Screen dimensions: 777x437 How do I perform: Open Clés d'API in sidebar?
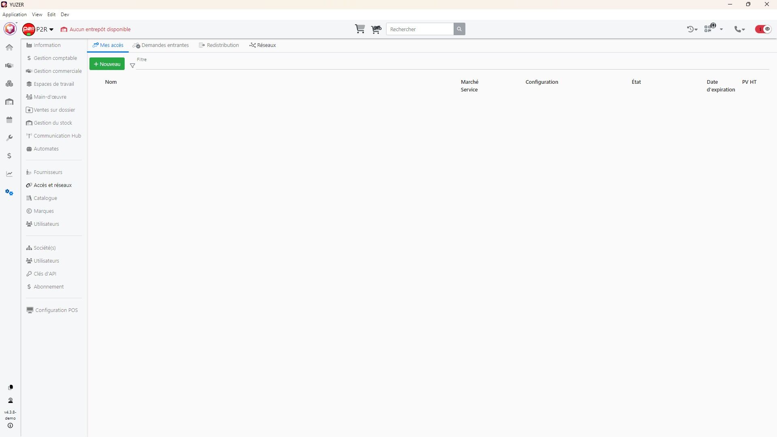[45, 274]
